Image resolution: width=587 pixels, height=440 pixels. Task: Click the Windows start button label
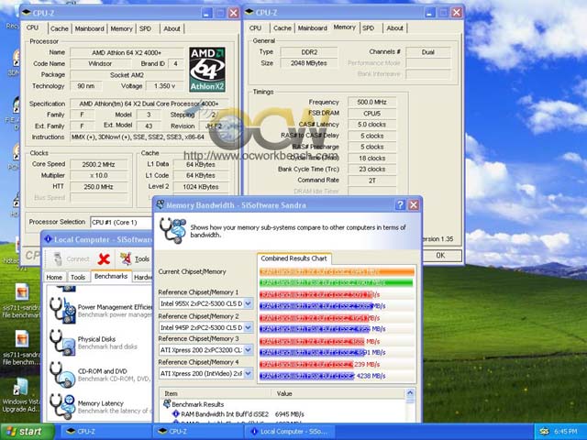tap(30, 432)
